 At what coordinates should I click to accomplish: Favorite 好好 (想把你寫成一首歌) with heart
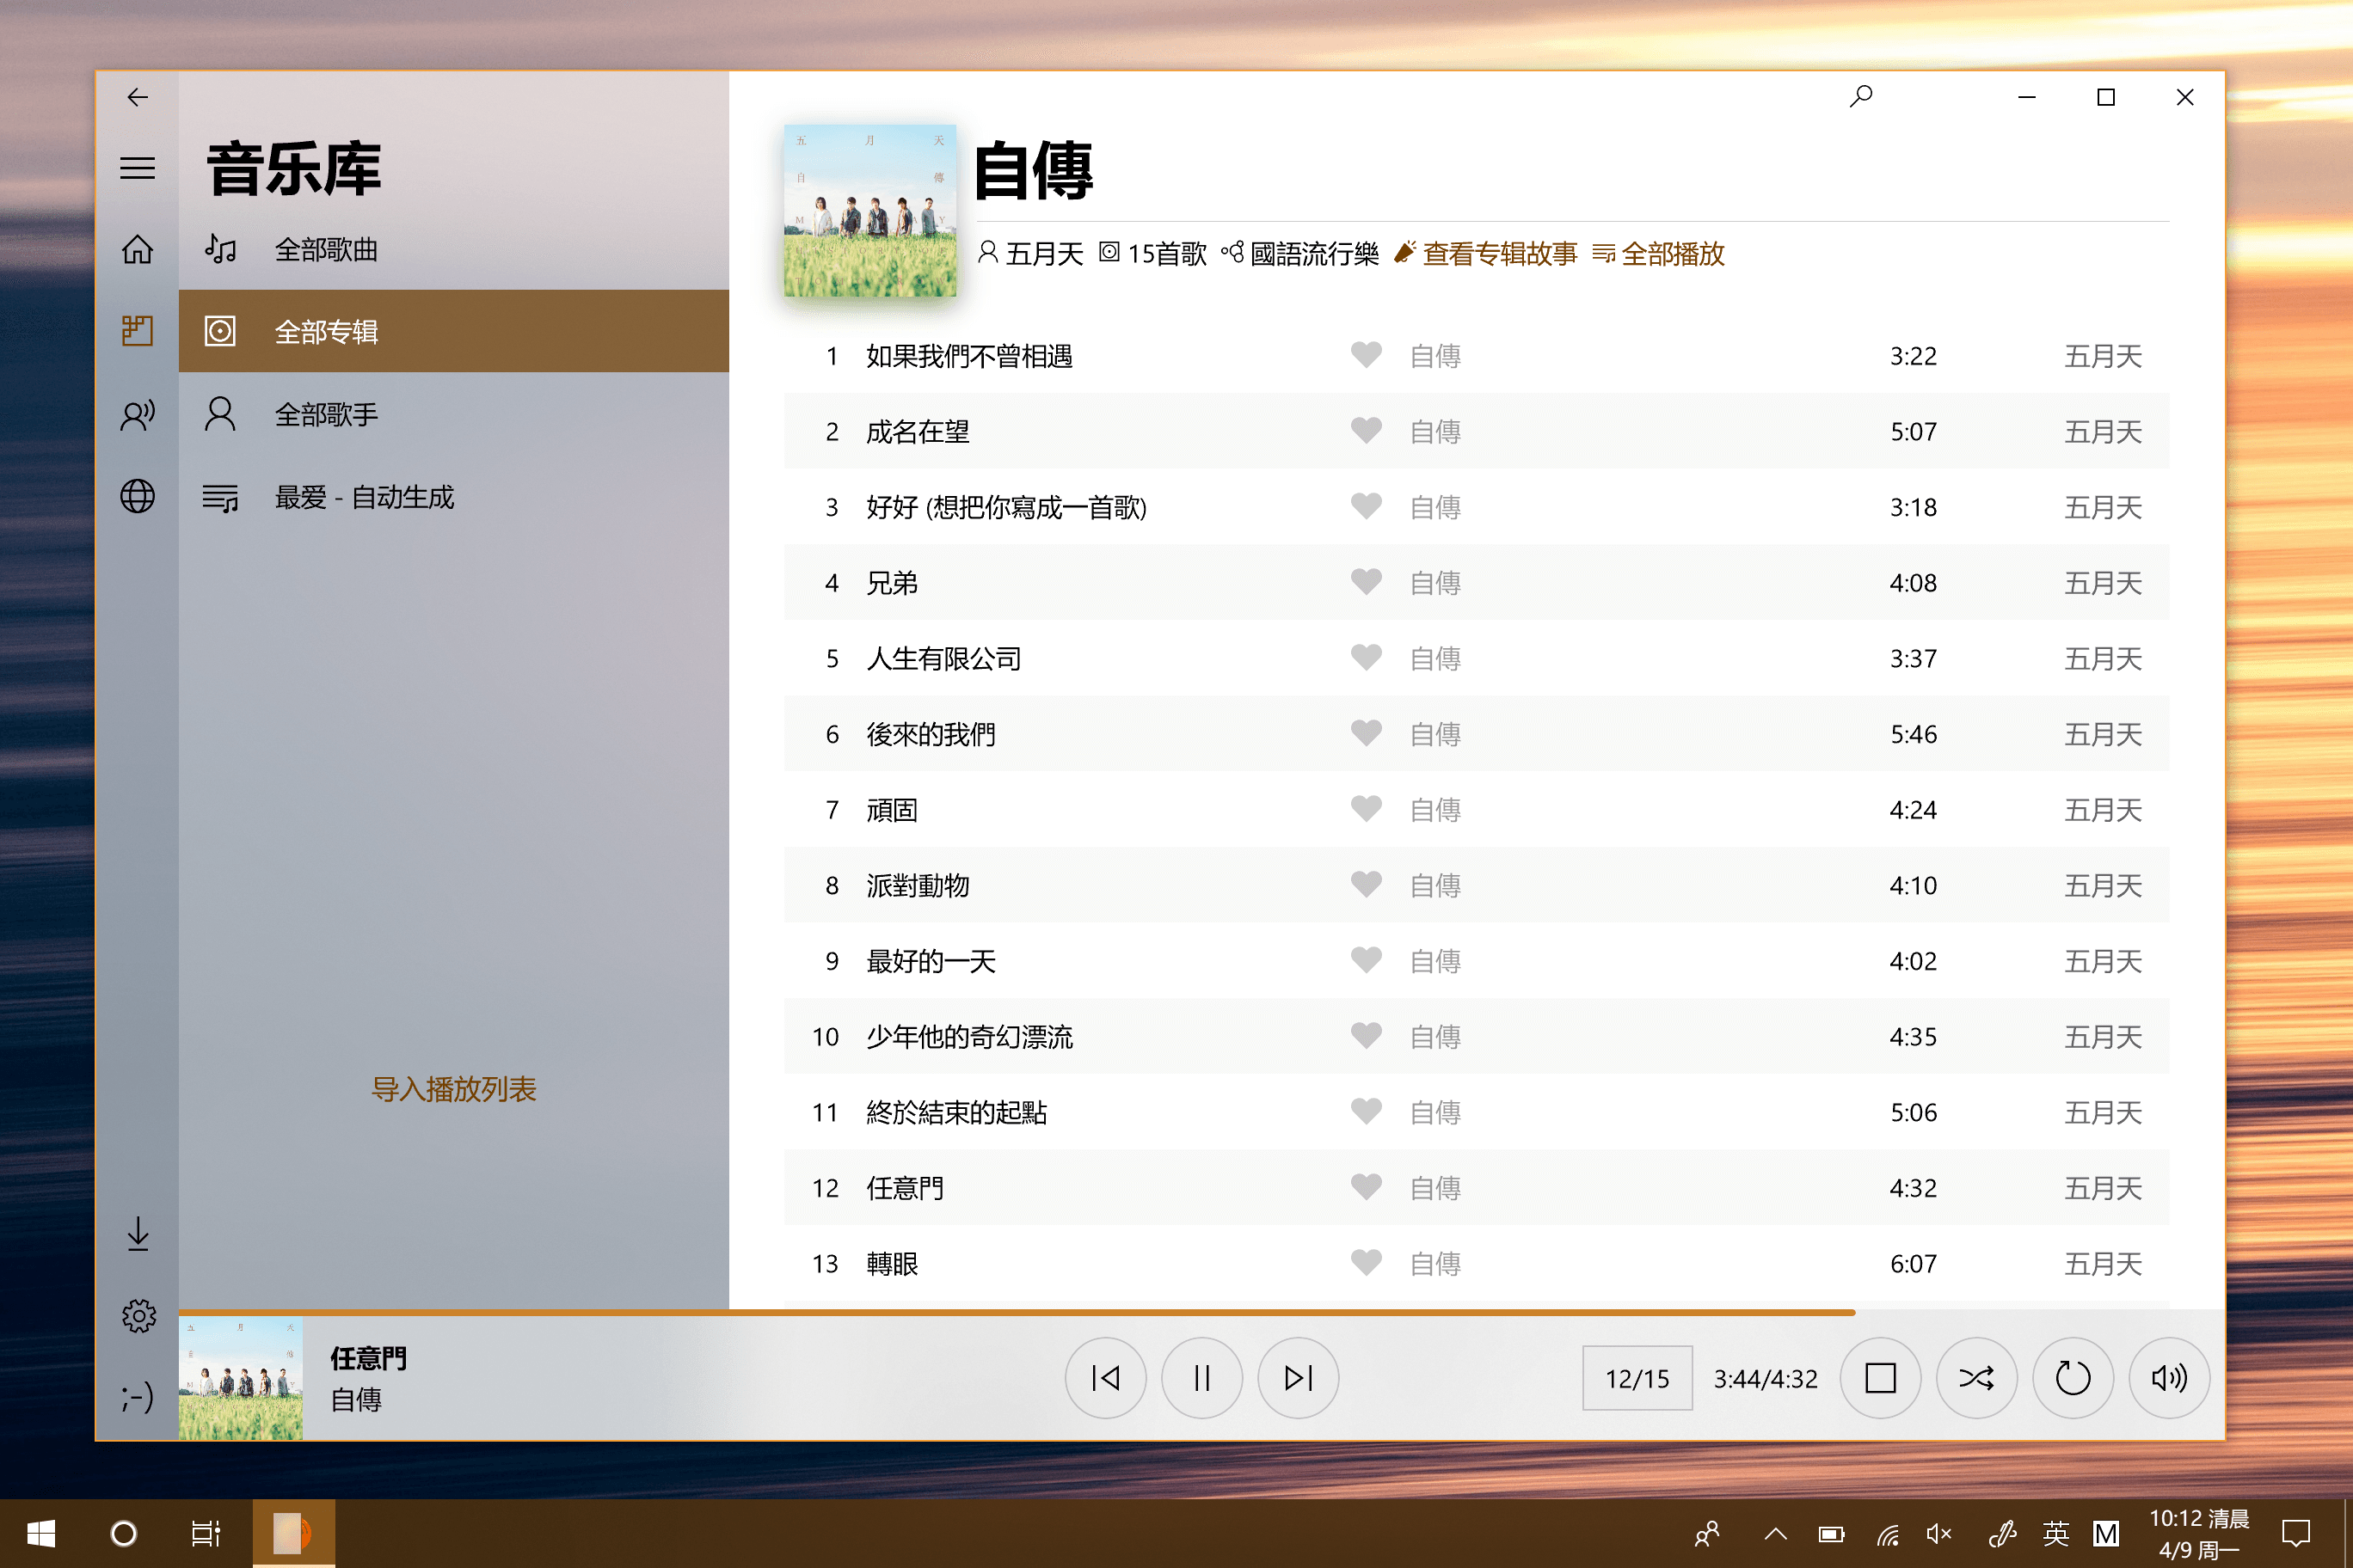tap(1366, 507)
